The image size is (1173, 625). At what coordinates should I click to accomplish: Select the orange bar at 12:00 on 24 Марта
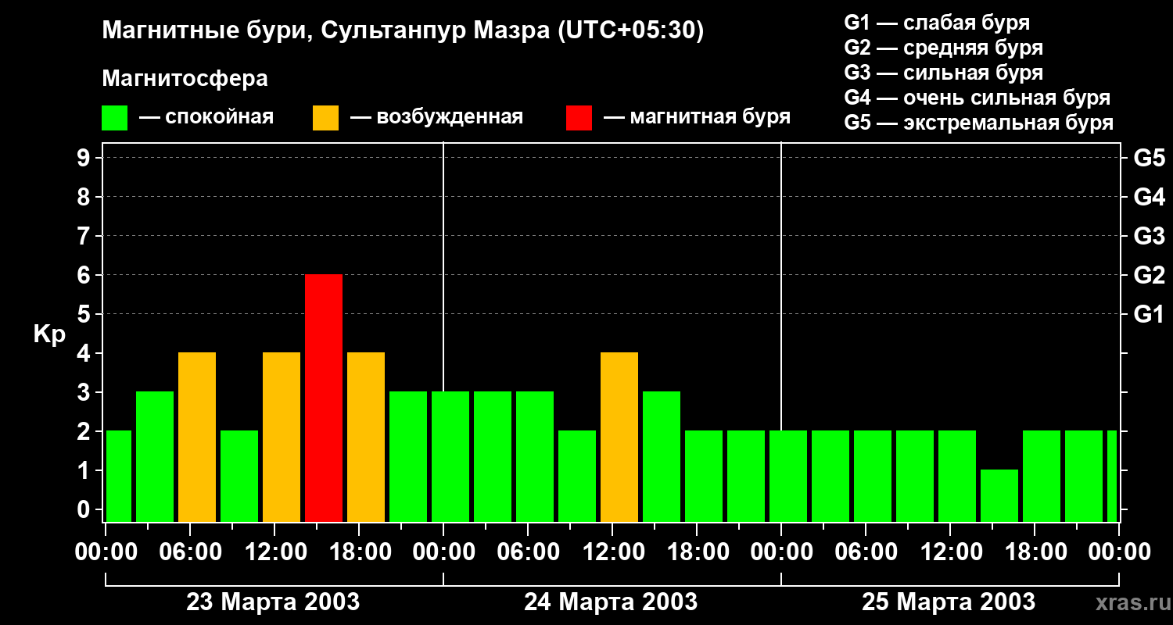pos(619,437)
